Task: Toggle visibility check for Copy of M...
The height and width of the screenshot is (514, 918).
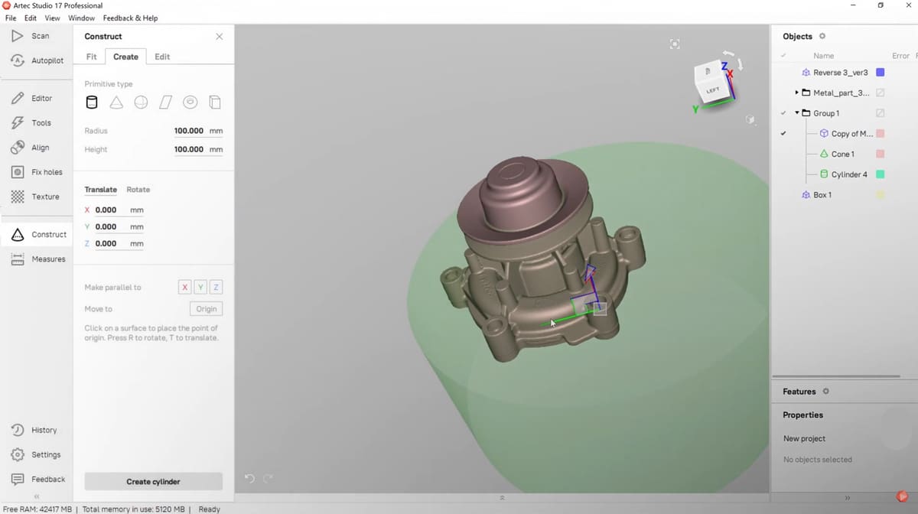Action: click(x=783, y=134)
